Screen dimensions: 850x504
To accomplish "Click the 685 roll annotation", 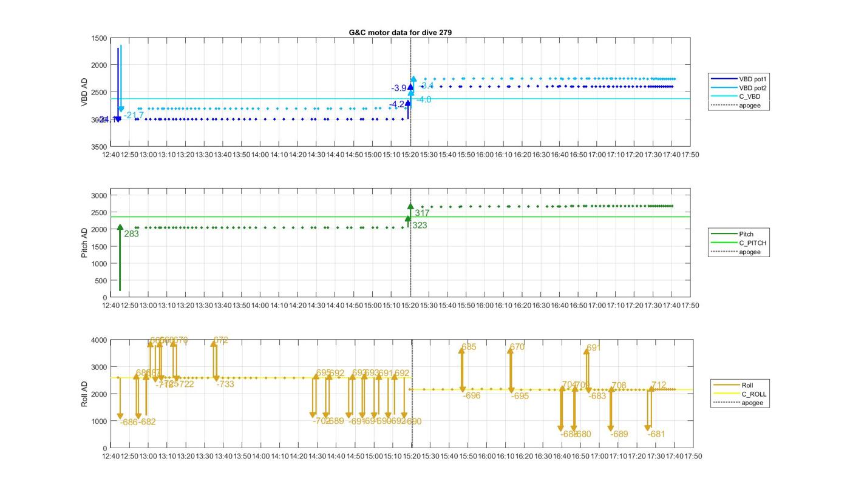I will coord(469,347).
